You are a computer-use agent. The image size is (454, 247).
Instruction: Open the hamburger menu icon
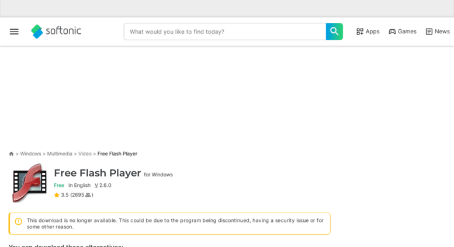[14, 32]
